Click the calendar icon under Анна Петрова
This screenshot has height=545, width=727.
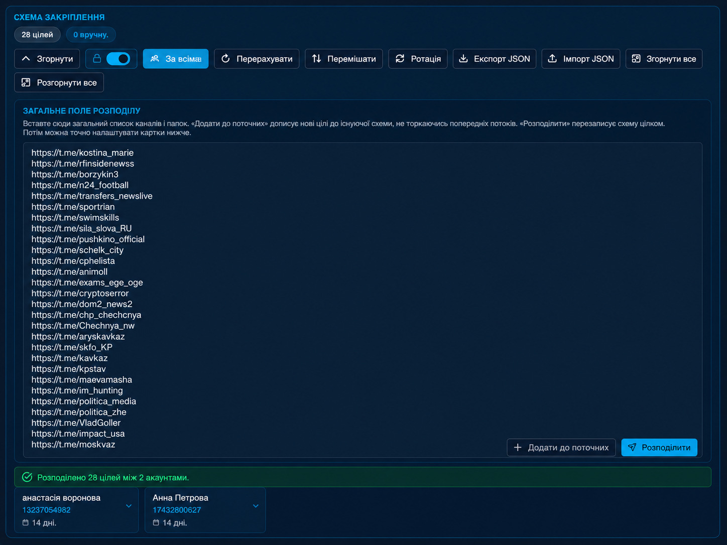[156, 523]
